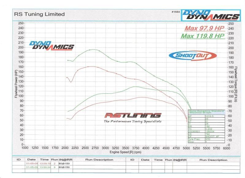Click the Shootout oval logo

193,55
